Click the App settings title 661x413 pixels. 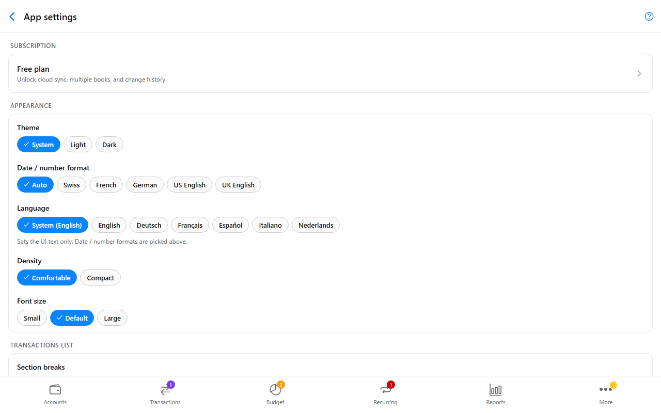50,17
